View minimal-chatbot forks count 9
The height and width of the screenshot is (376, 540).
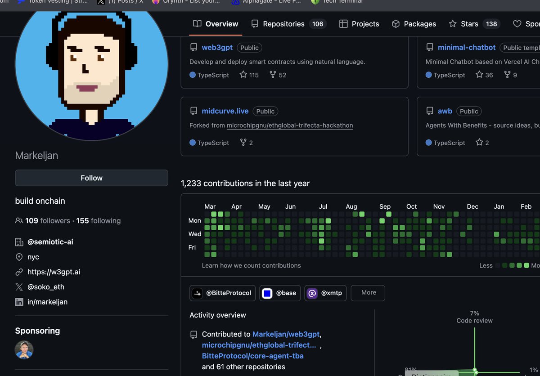tap(510, 75)
